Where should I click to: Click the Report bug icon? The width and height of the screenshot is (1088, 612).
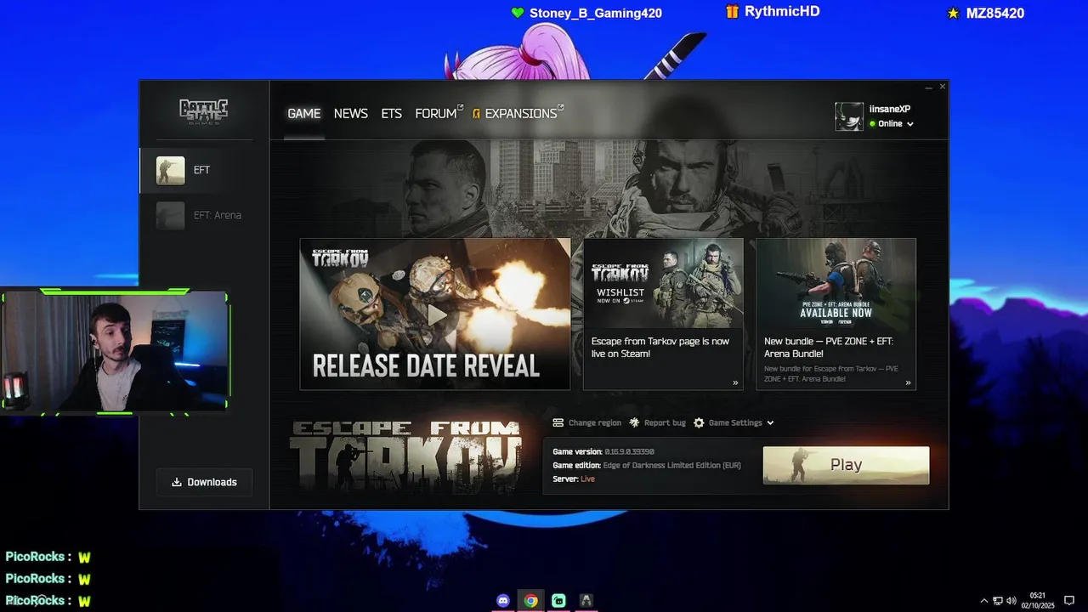tap(634, 422)
